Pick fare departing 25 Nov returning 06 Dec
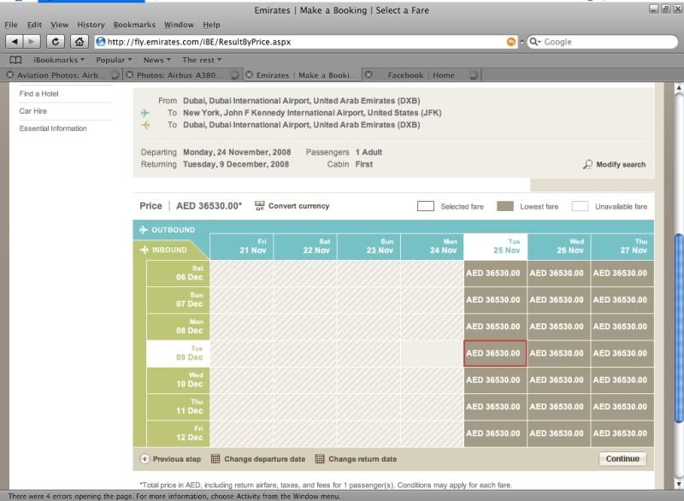This screenshot has width=684, height=501. pyautogui.click(x=495, y=274)
